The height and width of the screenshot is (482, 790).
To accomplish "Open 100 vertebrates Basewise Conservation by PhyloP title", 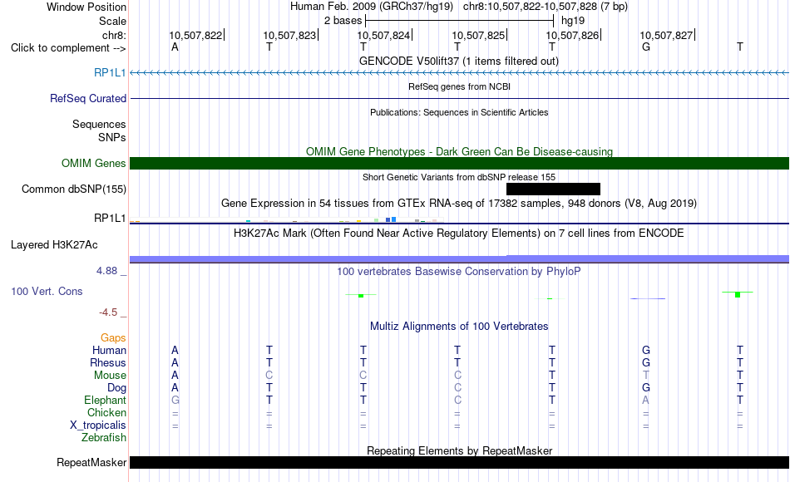I will [x=459, y=272].
